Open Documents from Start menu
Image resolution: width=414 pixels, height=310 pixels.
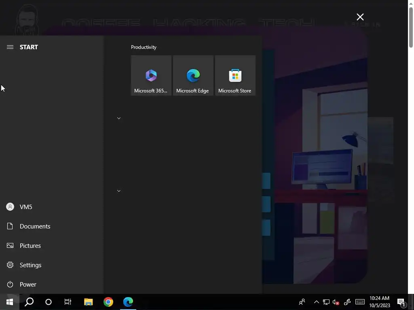51,226
